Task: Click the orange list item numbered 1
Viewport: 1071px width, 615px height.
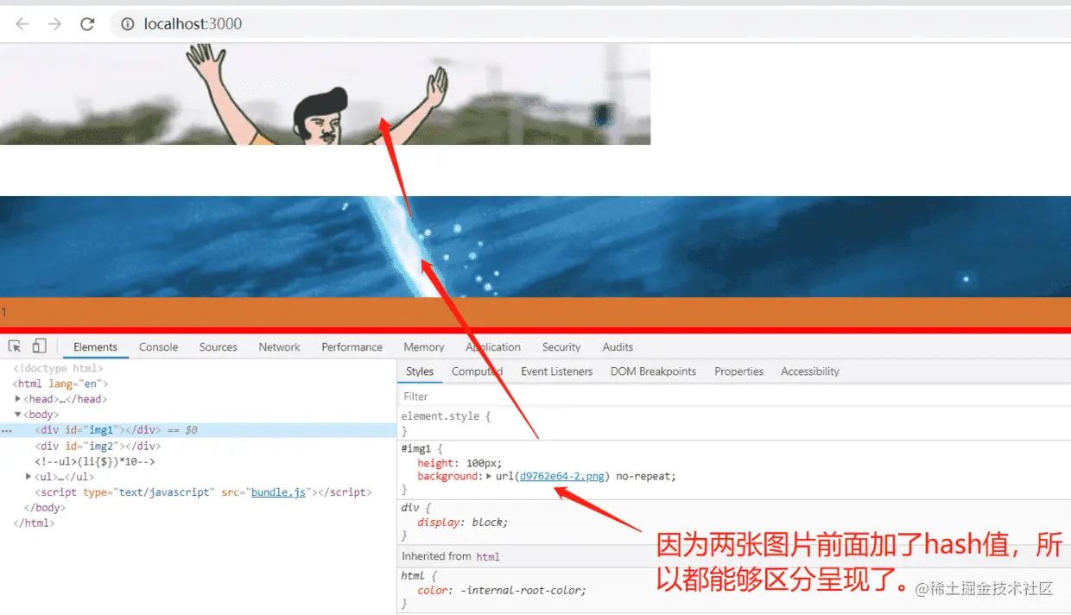Action: [x=535, y=313]
